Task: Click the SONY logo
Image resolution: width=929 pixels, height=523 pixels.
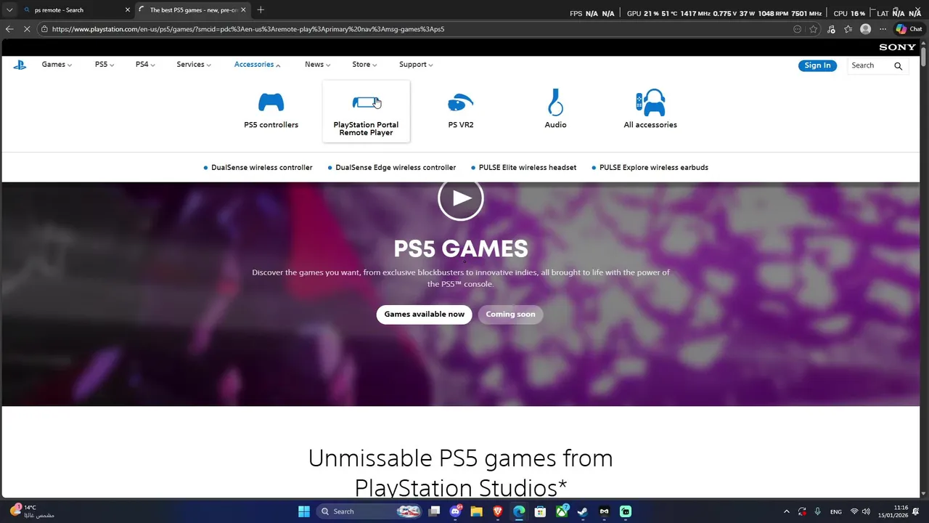Action: point(897,47)
